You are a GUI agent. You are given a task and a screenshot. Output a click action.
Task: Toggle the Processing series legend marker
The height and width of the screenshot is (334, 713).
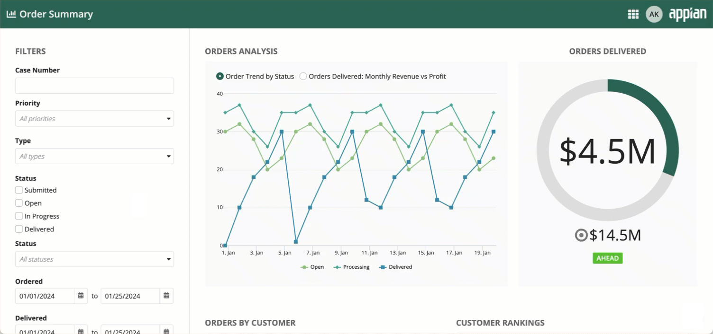337,267
